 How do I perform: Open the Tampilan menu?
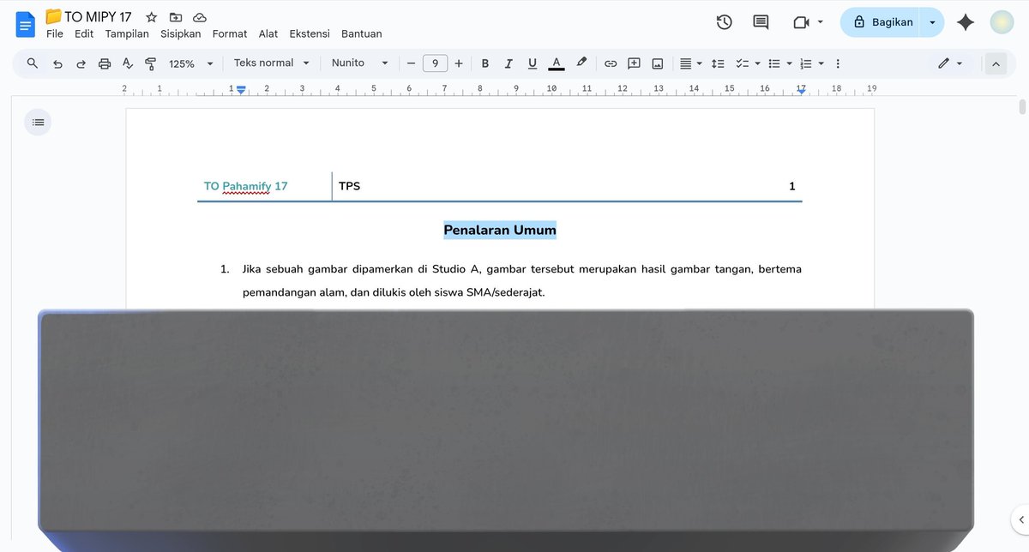[127, 34]
